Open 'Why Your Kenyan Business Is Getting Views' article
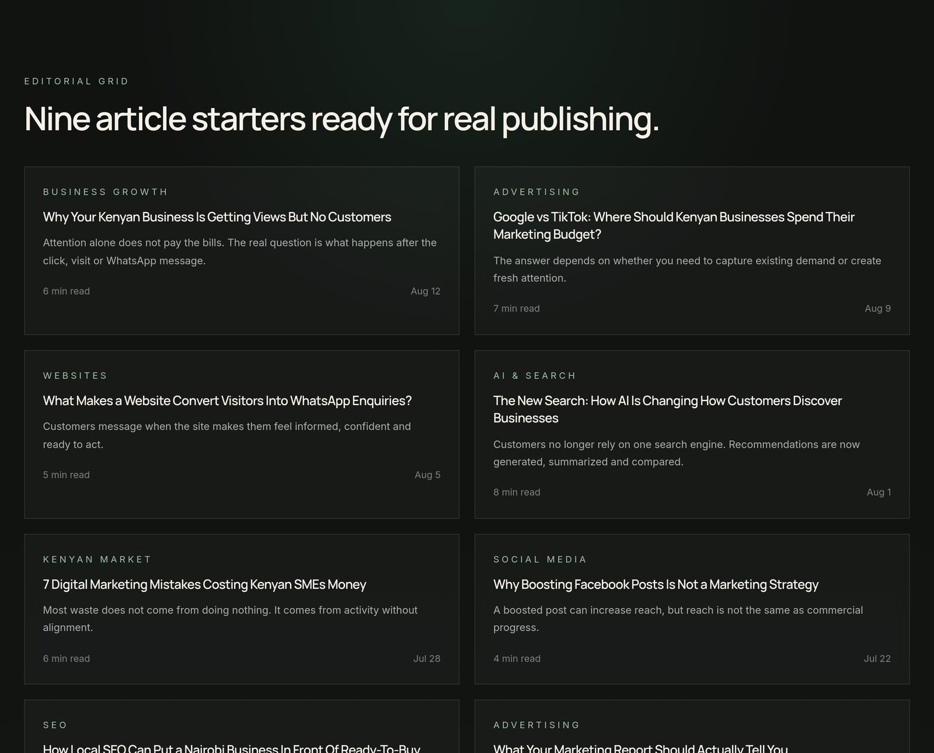The image size is (934, 753). click(217, 217)
